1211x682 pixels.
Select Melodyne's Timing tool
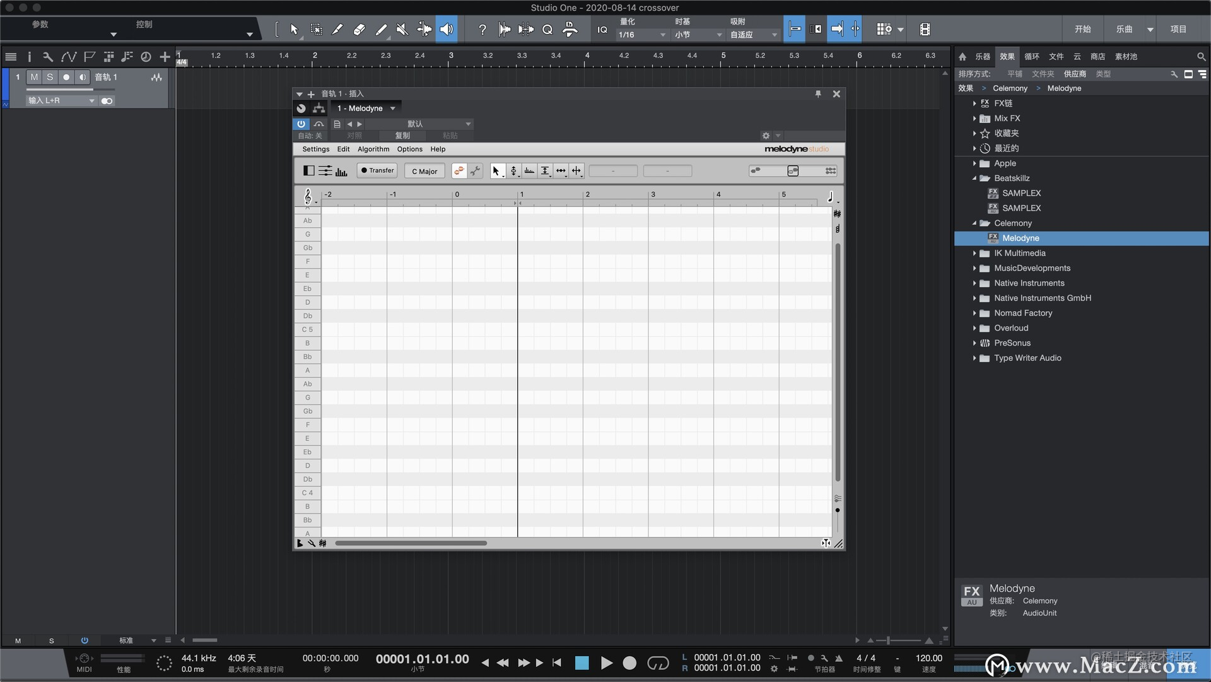tap(561, 170)
